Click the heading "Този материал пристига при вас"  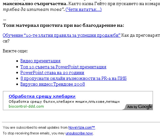coord(63,25)
